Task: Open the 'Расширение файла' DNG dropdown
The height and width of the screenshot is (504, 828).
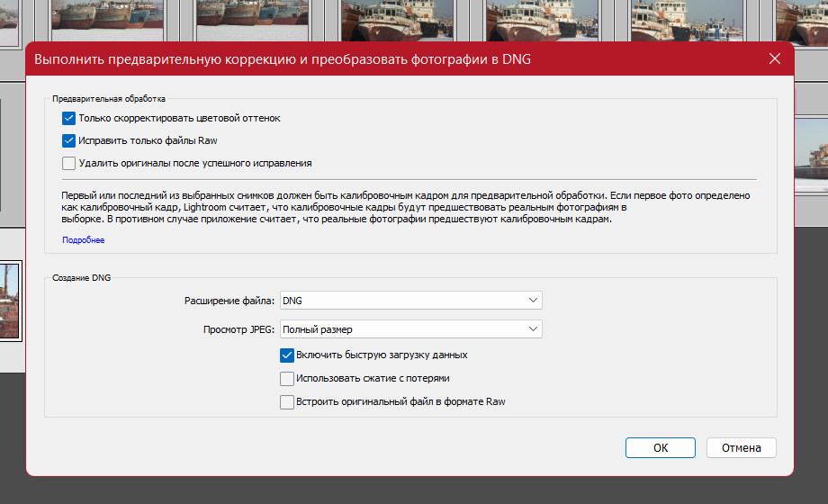Action: [410, 301]
